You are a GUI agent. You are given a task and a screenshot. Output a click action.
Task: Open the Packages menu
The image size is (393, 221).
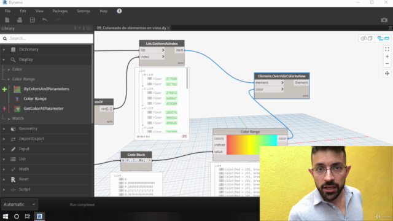(60, 11)
